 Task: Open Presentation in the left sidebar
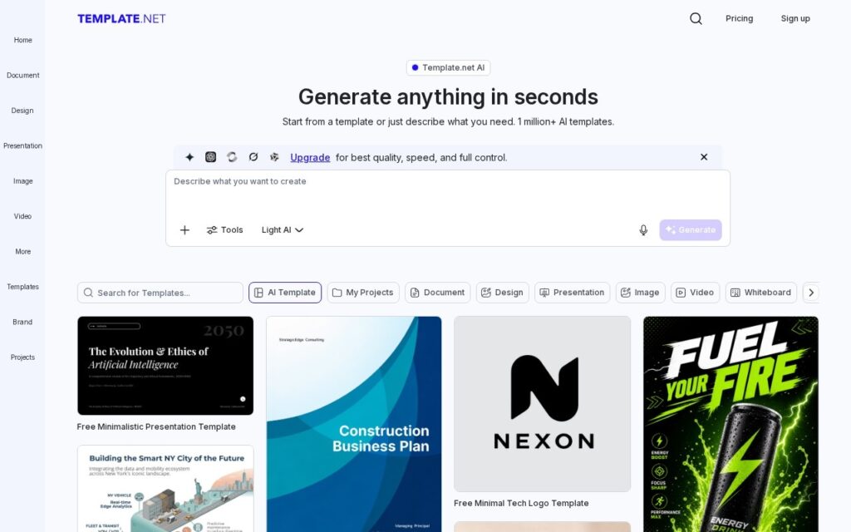coord(22,146)
